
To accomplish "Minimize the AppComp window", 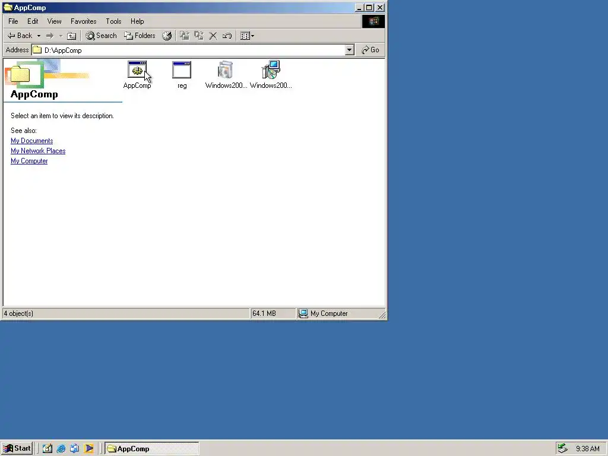I will point(359,7).
